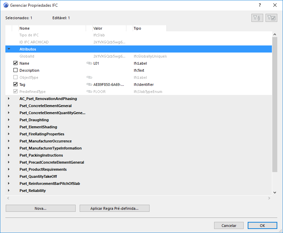Expand Pset_FireRatingProperties
This screenshot has width=283, height=233.
pyautogui.click(x=9, y=134)
